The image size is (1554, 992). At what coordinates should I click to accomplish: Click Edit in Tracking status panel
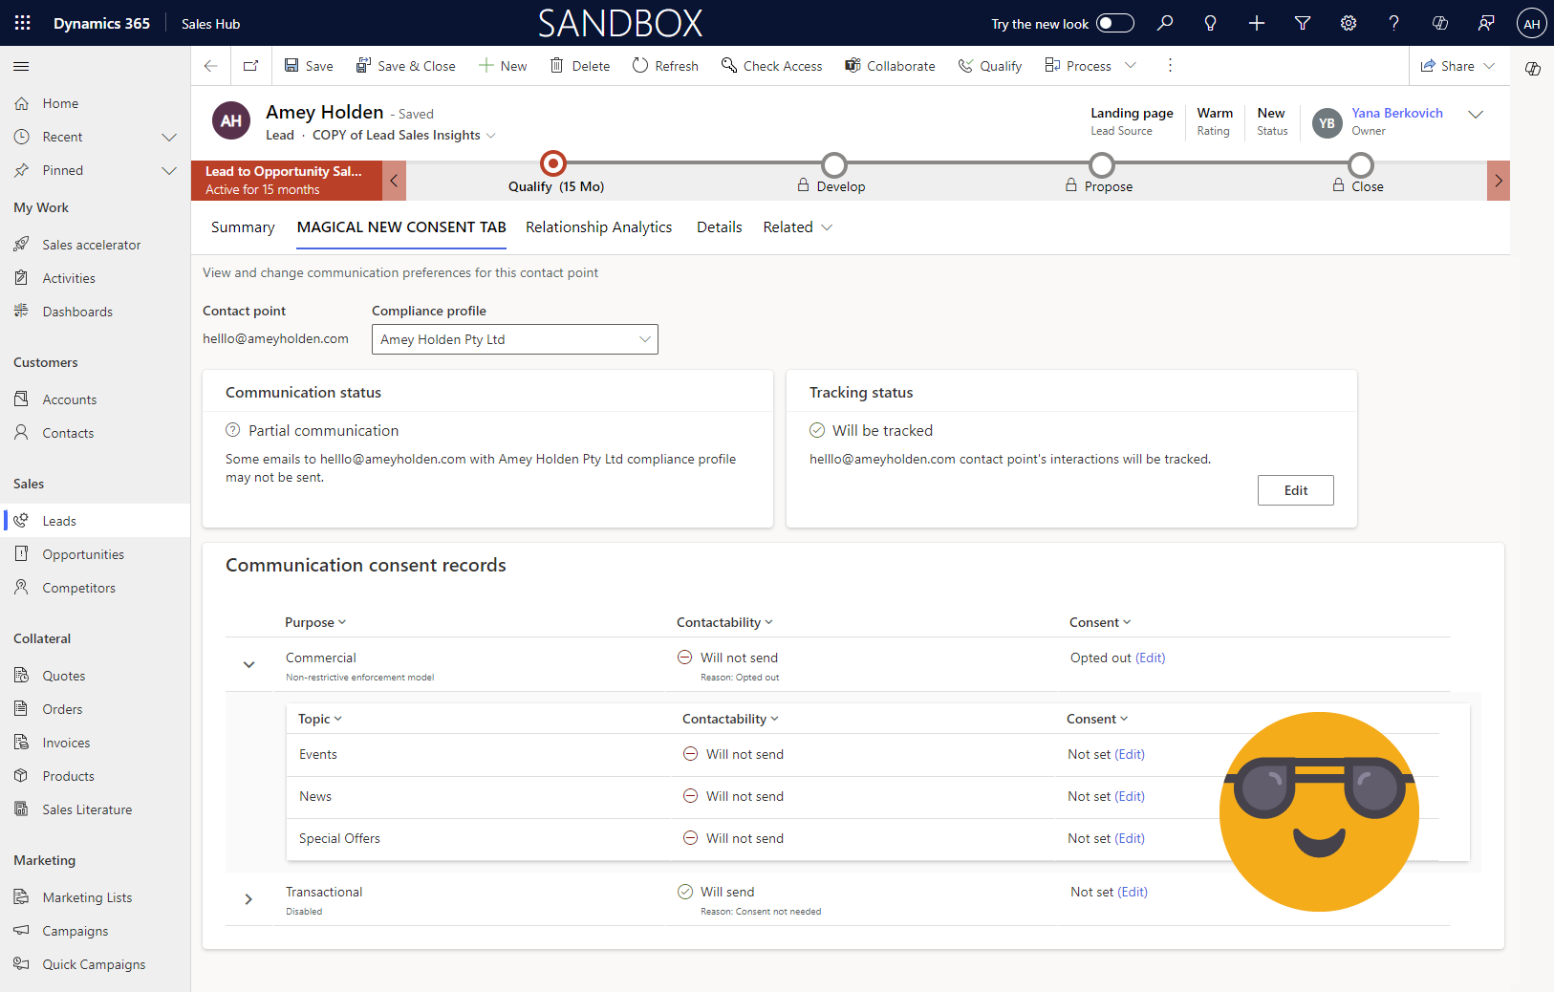coord(1295,490)
